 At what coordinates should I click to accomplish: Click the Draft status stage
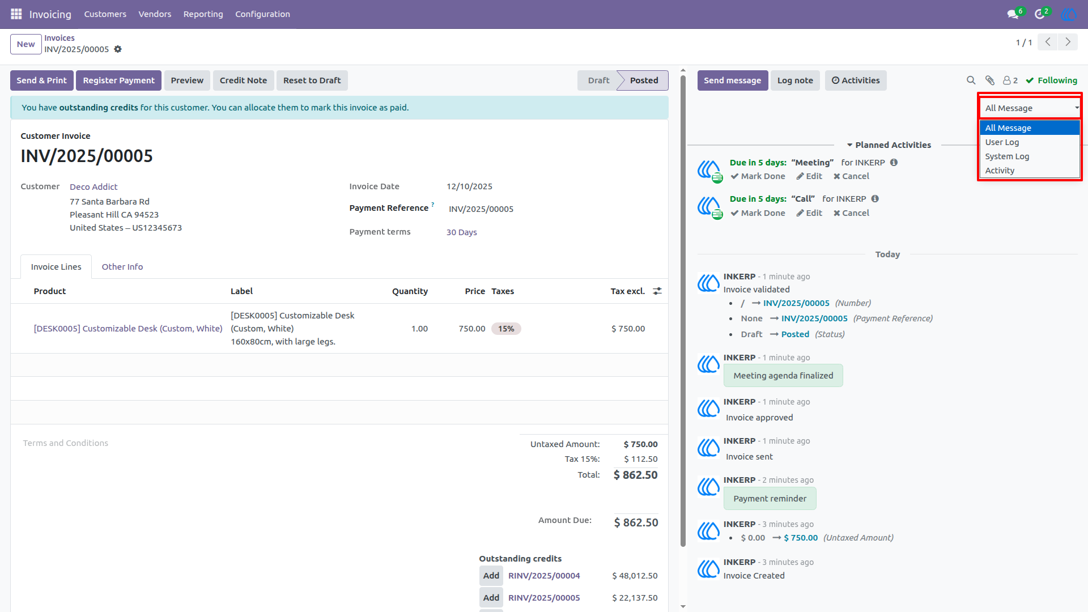click(598, 80)
